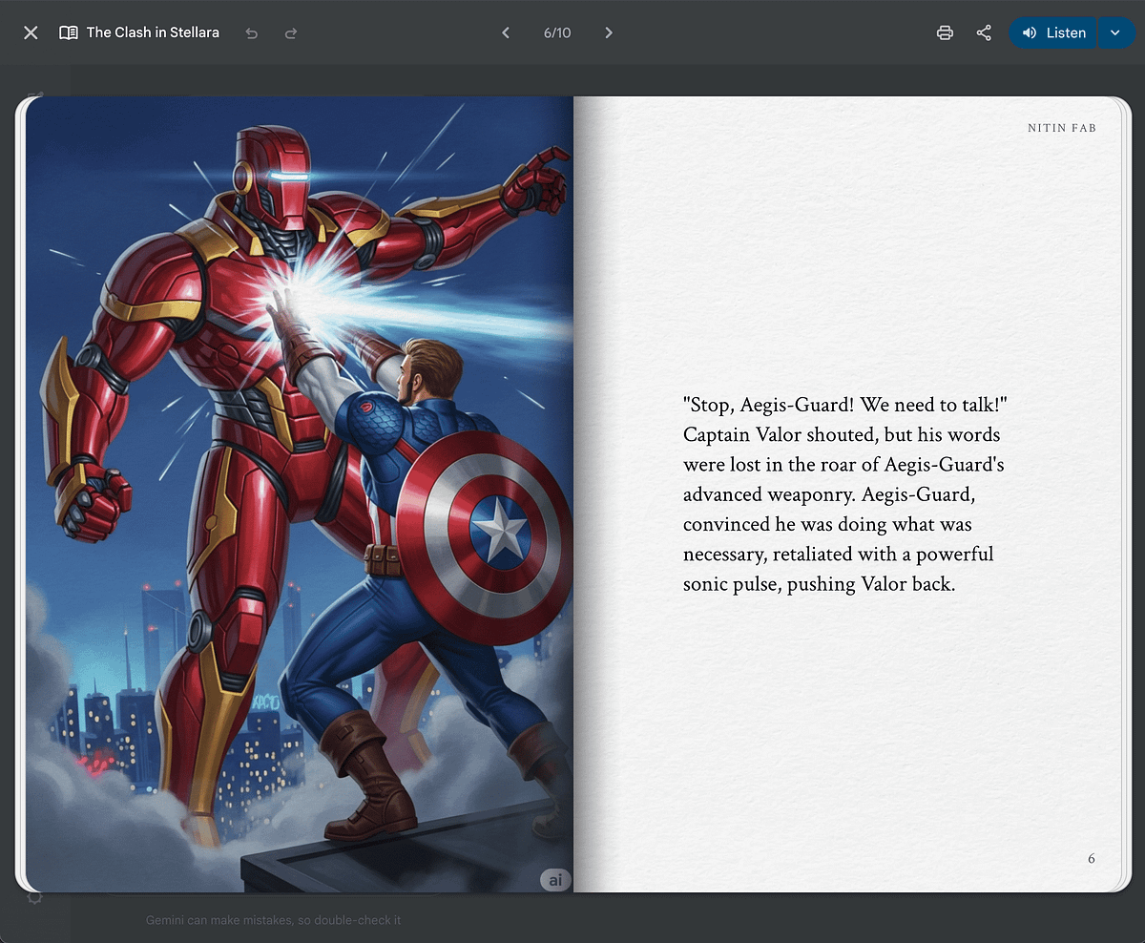Open the dimmed settings gear icon

34,898
